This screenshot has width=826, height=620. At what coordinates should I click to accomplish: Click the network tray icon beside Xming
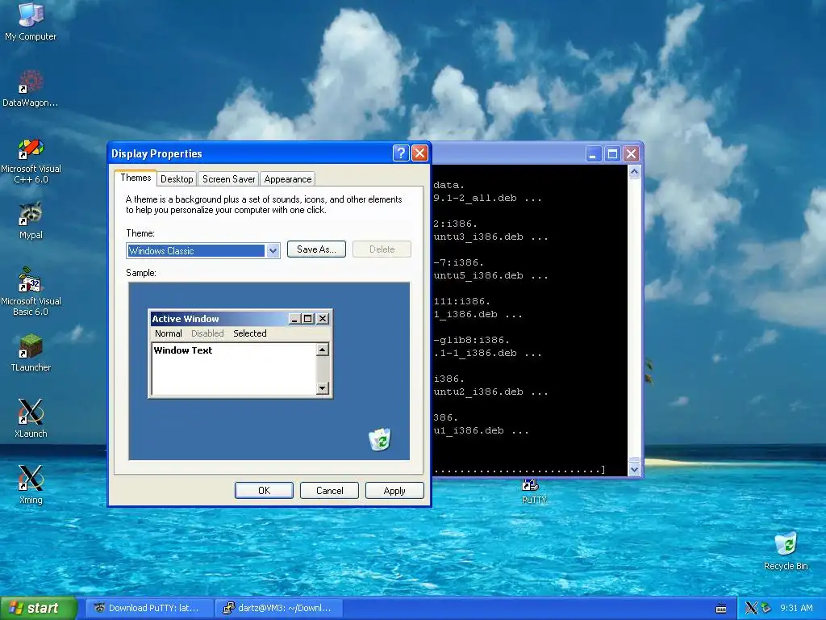click(766, 608)
